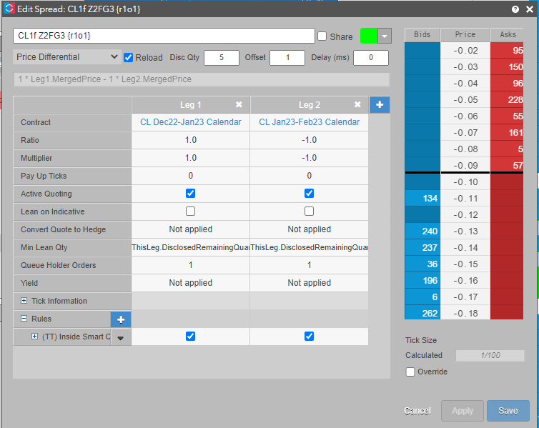Viewport: 539px width, 428px height.
Task: Click the help question mark icon
Action: [515, 9]
